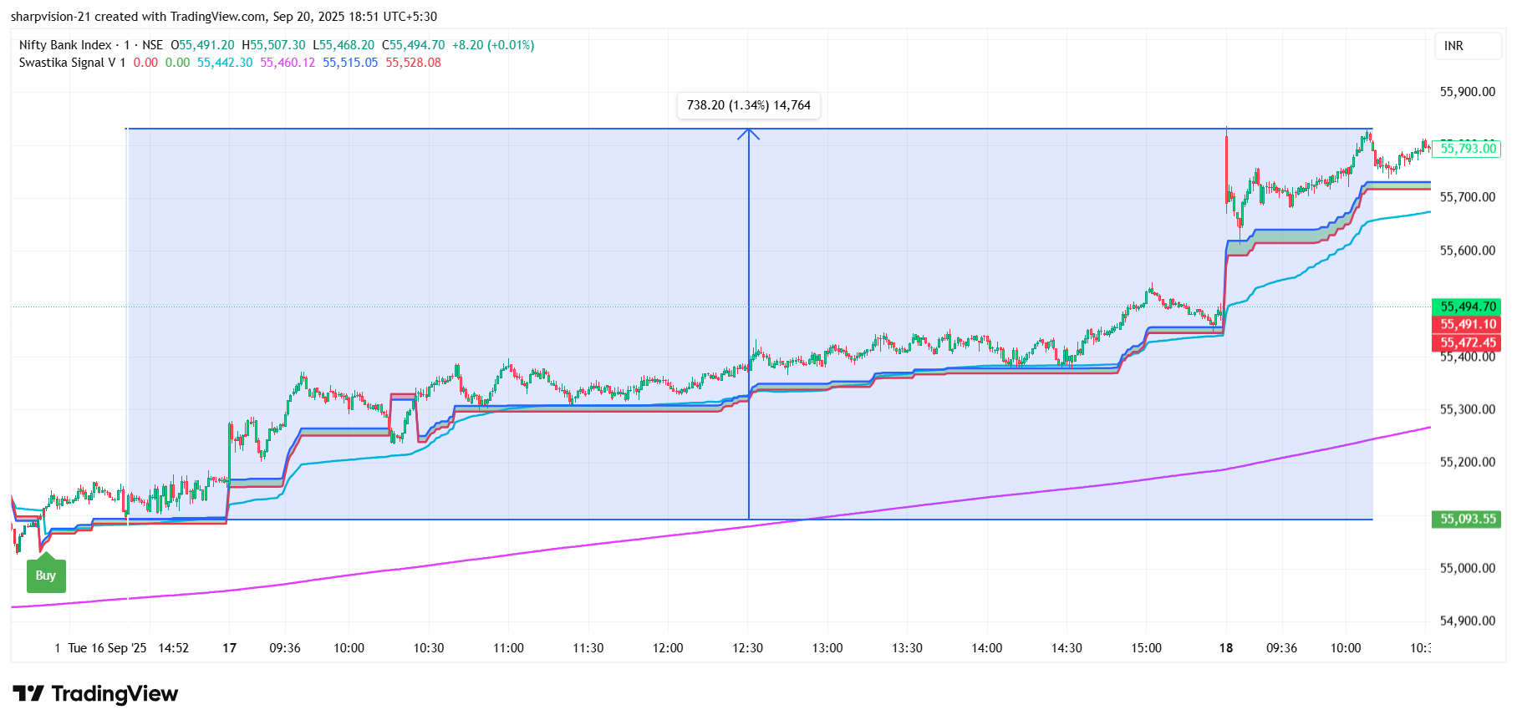
Task: Click the 55,900.00 price axis level
Action: pos(1467,92)
